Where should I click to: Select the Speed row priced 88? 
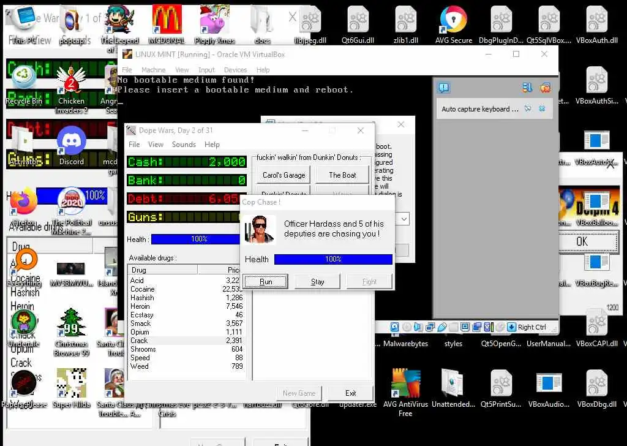coord(186,358)
